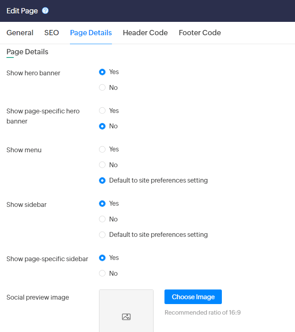Set Show sidebar to site preferences default
This screenshot has width=295, height=332.
[x=102, y=235]
